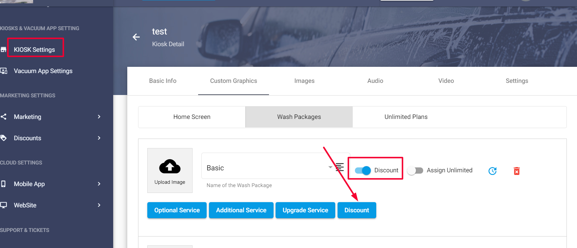Enable the Assign Unlimited toggle

pyautogui.click(x=415, y=170)
